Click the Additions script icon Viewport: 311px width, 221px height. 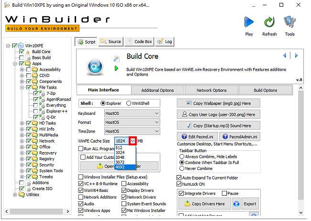pyautogui.click(x=29, y=183)
